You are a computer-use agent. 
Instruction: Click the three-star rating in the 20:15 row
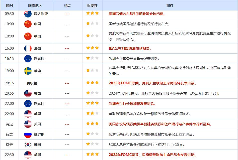click(92, 82)
